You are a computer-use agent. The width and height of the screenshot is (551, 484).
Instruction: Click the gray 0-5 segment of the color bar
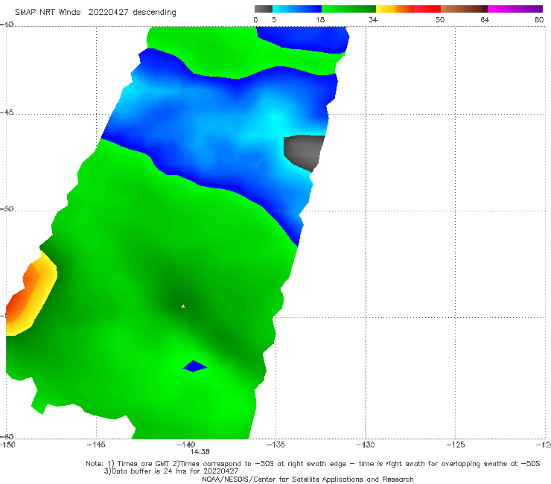tap(264, 9)
